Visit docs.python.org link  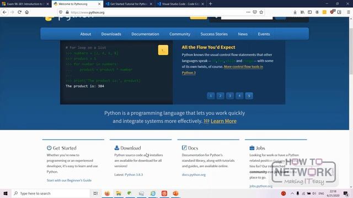[194, 175]
